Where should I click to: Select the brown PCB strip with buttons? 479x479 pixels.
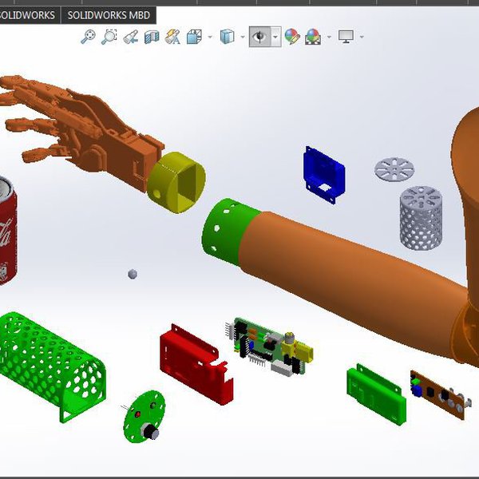(x=440, y=394)
